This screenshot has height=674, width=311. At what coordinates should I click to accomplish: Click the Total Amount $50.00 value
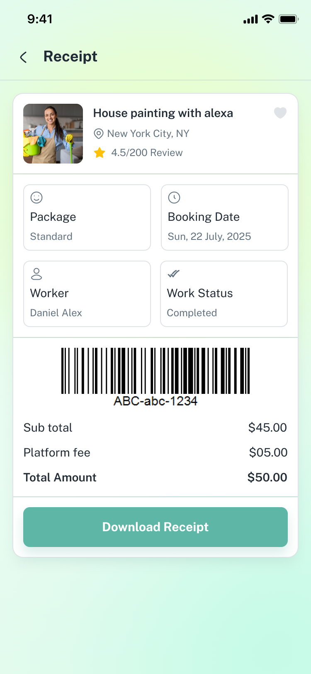(x=267, y=477)
